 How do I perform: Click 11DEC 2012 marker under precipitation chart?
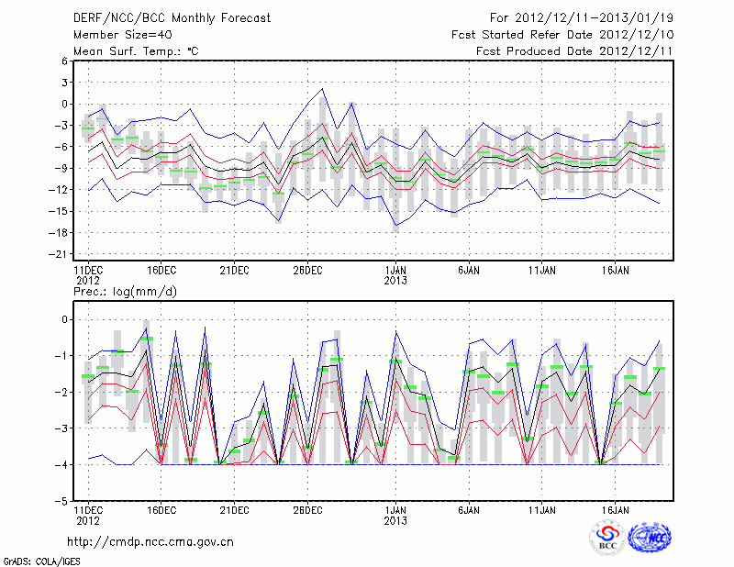(88, 512)
